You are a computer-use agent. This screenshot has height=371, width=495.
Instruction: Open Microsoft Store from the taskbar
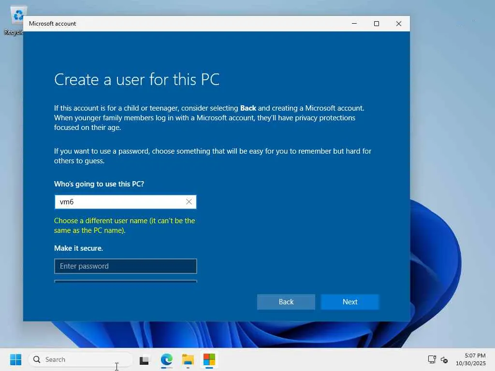(x=209, y=359)
